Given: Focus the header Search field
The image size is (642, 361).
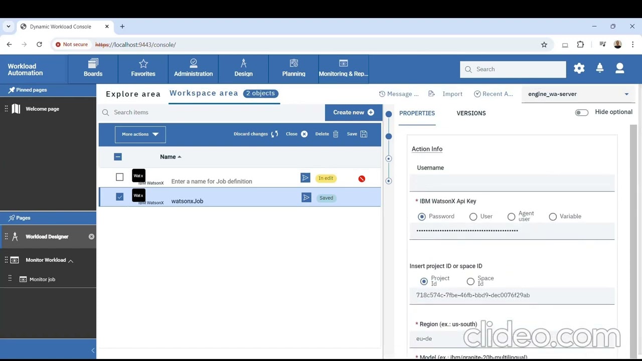Looking at the screenshot, I should tap(513, 69).
